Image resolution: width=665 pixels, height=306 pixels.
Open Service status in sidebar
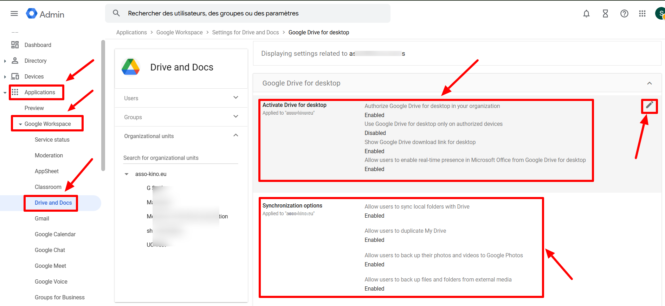coord(52,140)
